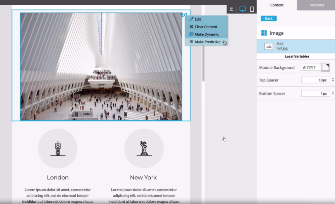Adjust the Top Spacer stepper arrows
This screenshot has height=204, width=335.
click(x=333, y=80)
